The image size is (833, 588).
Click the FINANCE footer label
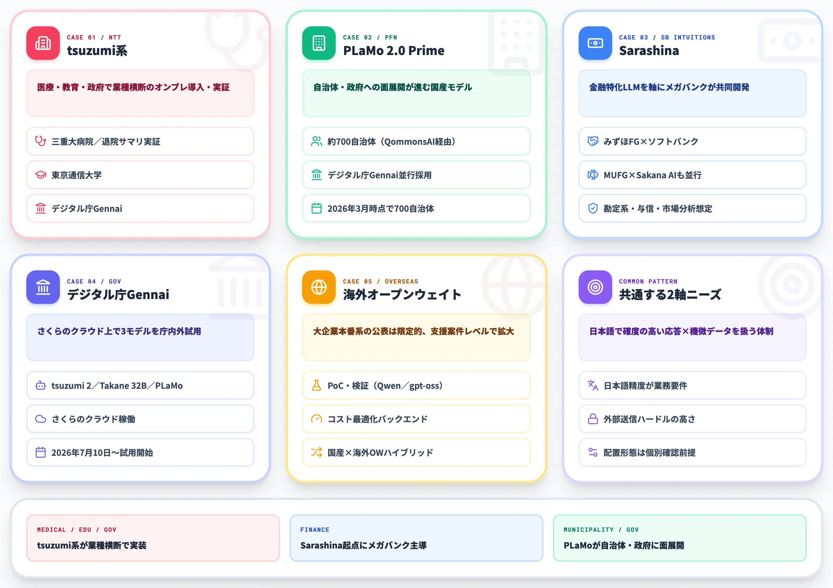coord(314,530)
